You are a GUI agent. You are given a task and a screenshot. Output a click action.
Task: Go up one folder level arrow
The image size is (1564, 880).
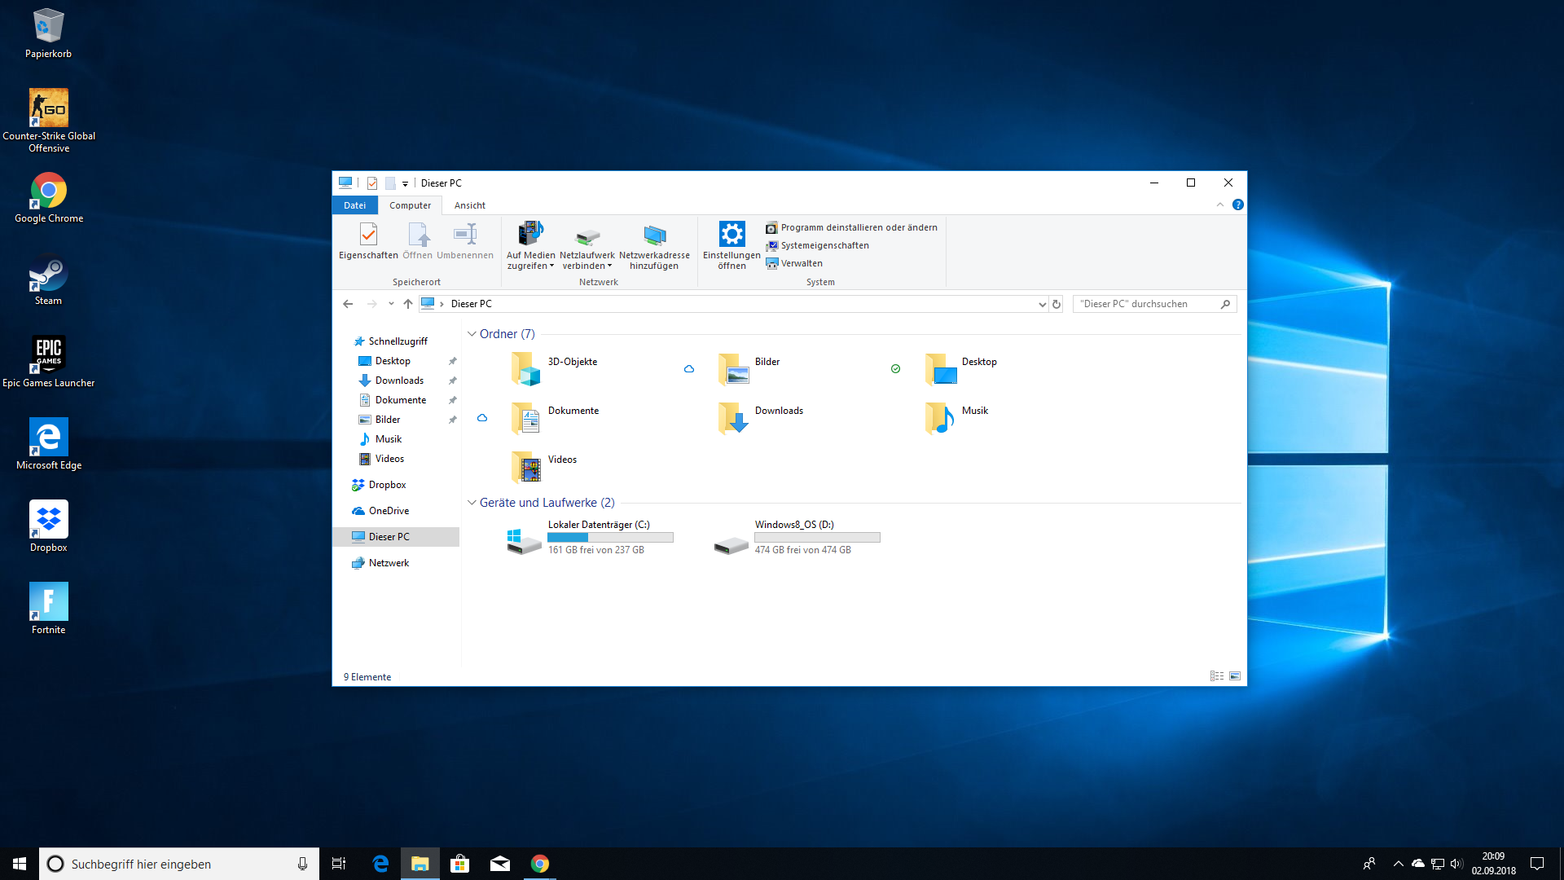tap(408, 304)
